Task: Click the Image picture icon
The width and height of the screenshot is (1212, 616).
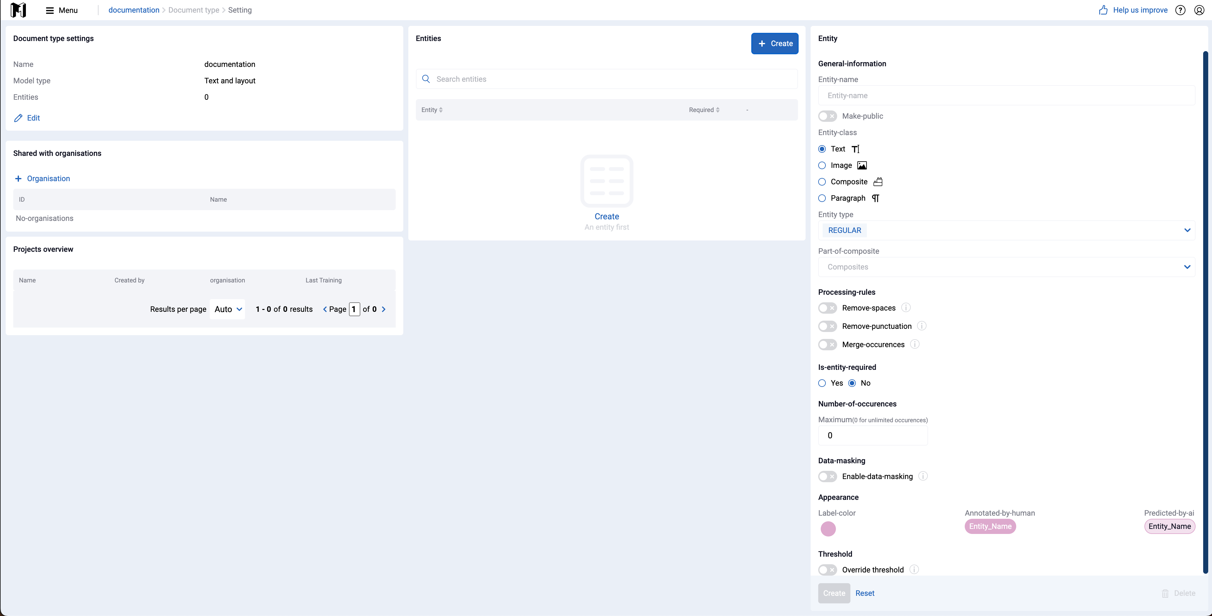Action: (x=862, y=166)
